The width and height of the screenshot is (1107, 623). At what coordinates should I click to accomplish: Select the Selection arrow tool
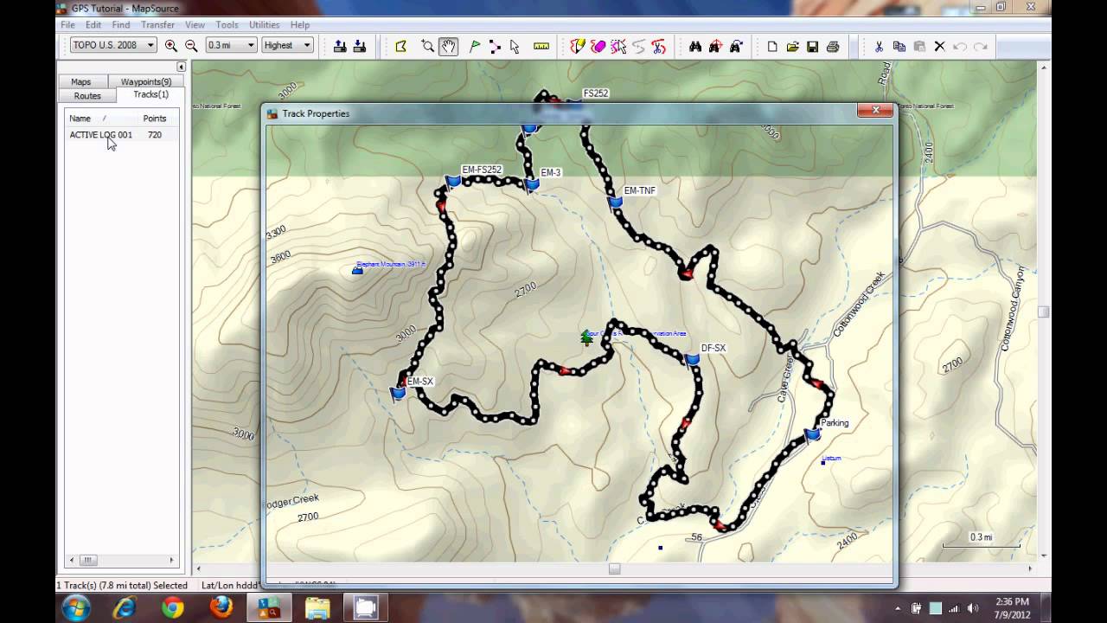(x=515, y=46)
